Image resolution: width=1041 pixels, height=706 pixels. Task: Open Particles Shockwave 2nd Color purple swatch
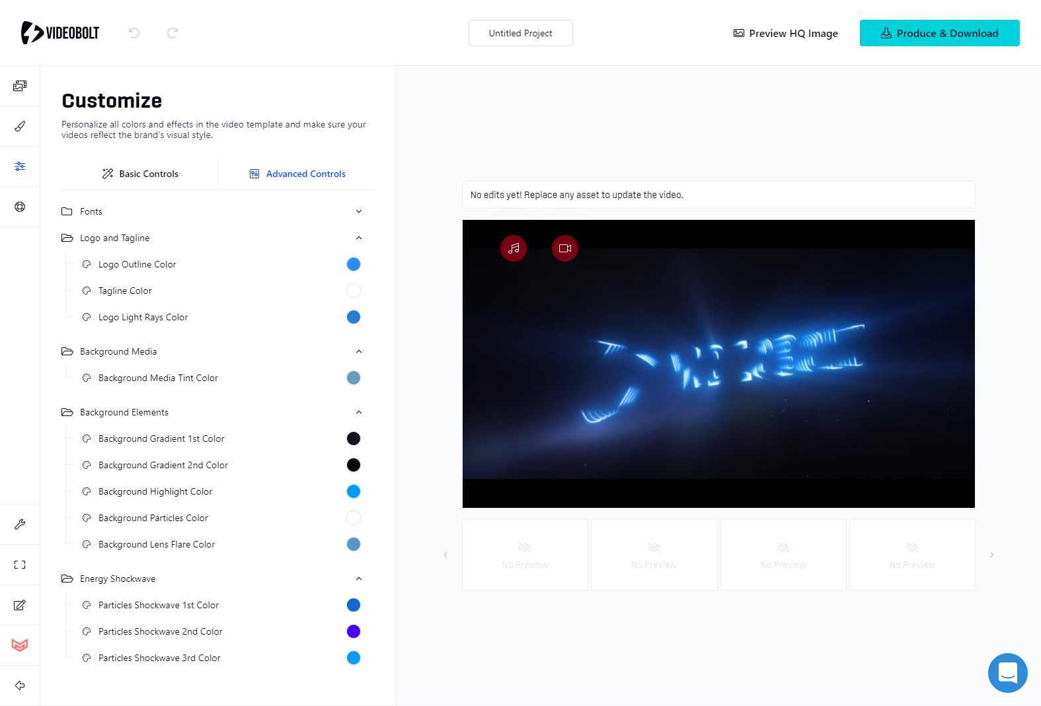354,631
